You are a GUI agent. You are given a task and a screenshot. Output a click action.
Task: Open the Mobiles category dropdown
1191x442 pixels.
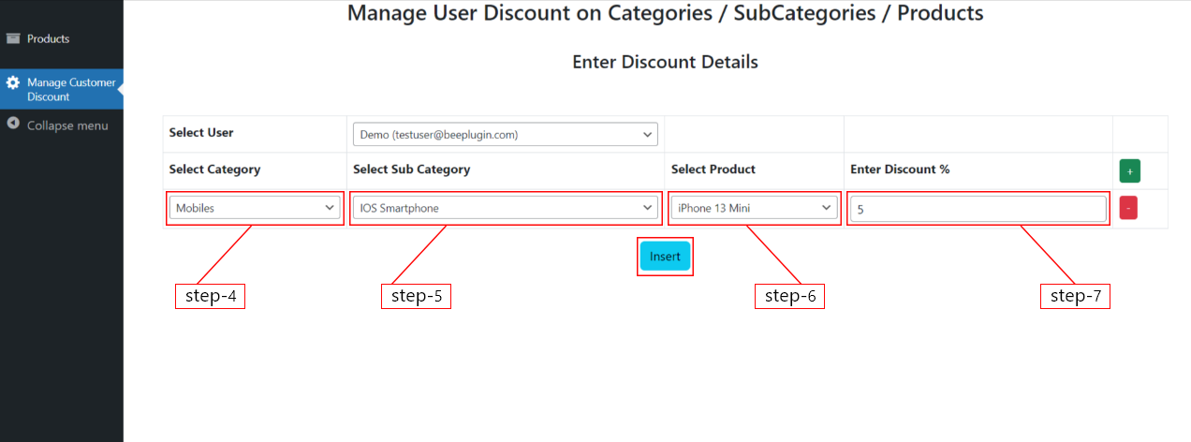pyautogui.click(x=255, y=208)
